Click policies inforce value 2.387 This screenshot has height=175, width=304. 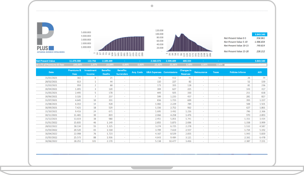tap(247, 141)
